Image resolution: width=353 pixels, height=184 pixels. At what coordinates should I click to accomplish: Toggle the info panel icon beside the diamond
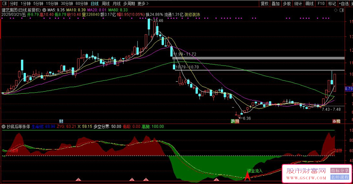342,10
